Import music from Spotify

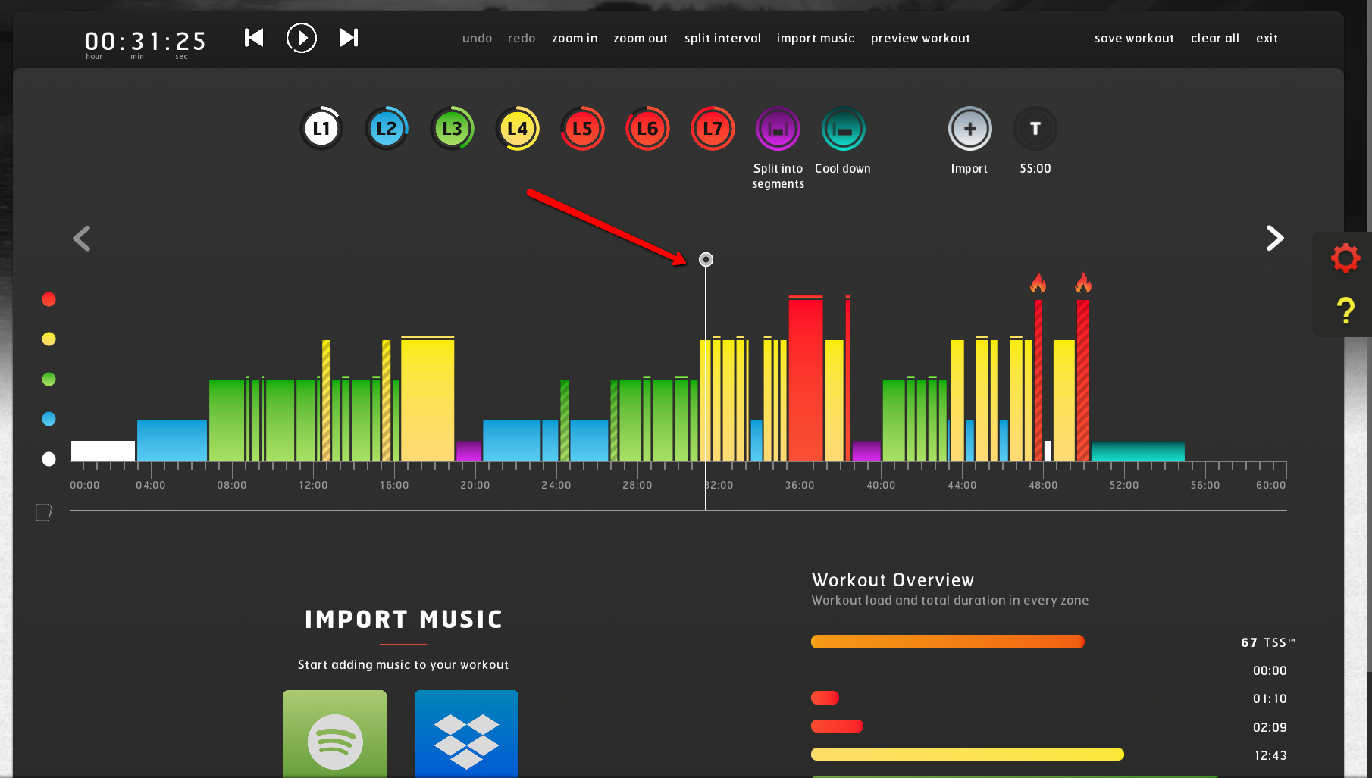click(x=334, y=735)
